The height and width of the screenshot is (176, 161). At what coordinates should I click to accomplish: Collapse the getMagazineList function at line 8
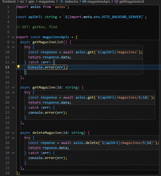click(x=13, y=42)
